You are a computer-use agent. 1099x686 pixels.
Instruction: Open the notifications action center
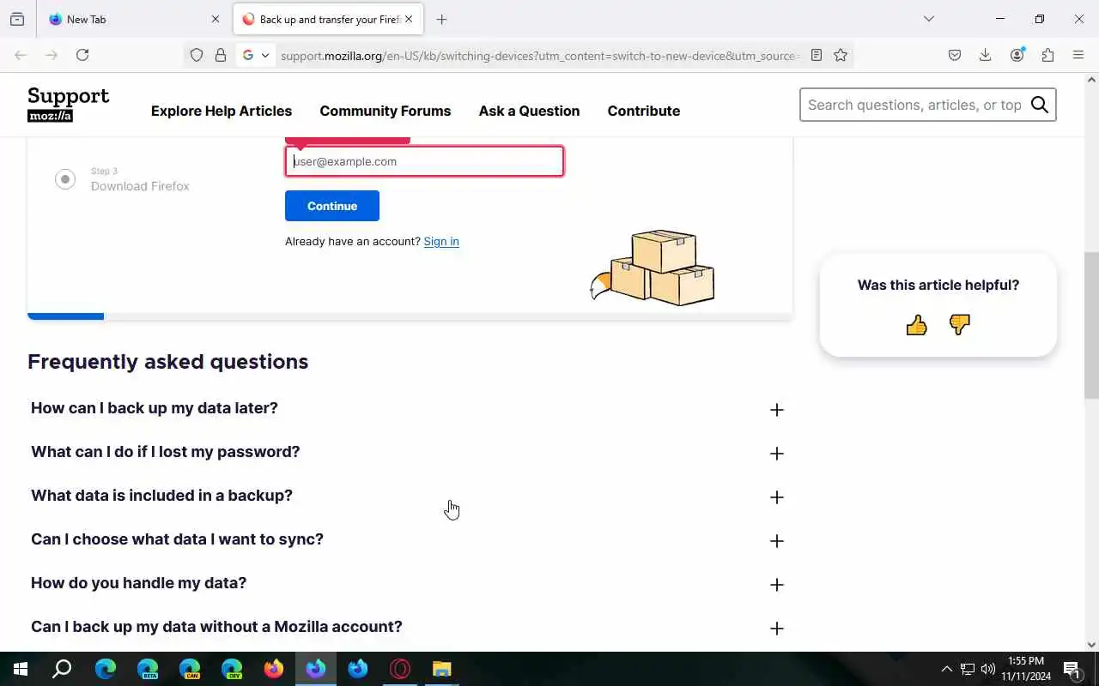tap(1072, 669)
